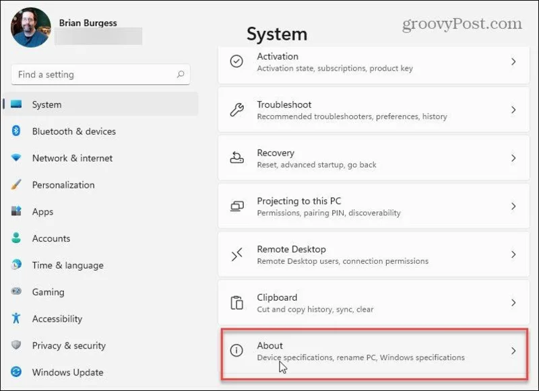Click the Projecting to this PC icon

(237, 207)
